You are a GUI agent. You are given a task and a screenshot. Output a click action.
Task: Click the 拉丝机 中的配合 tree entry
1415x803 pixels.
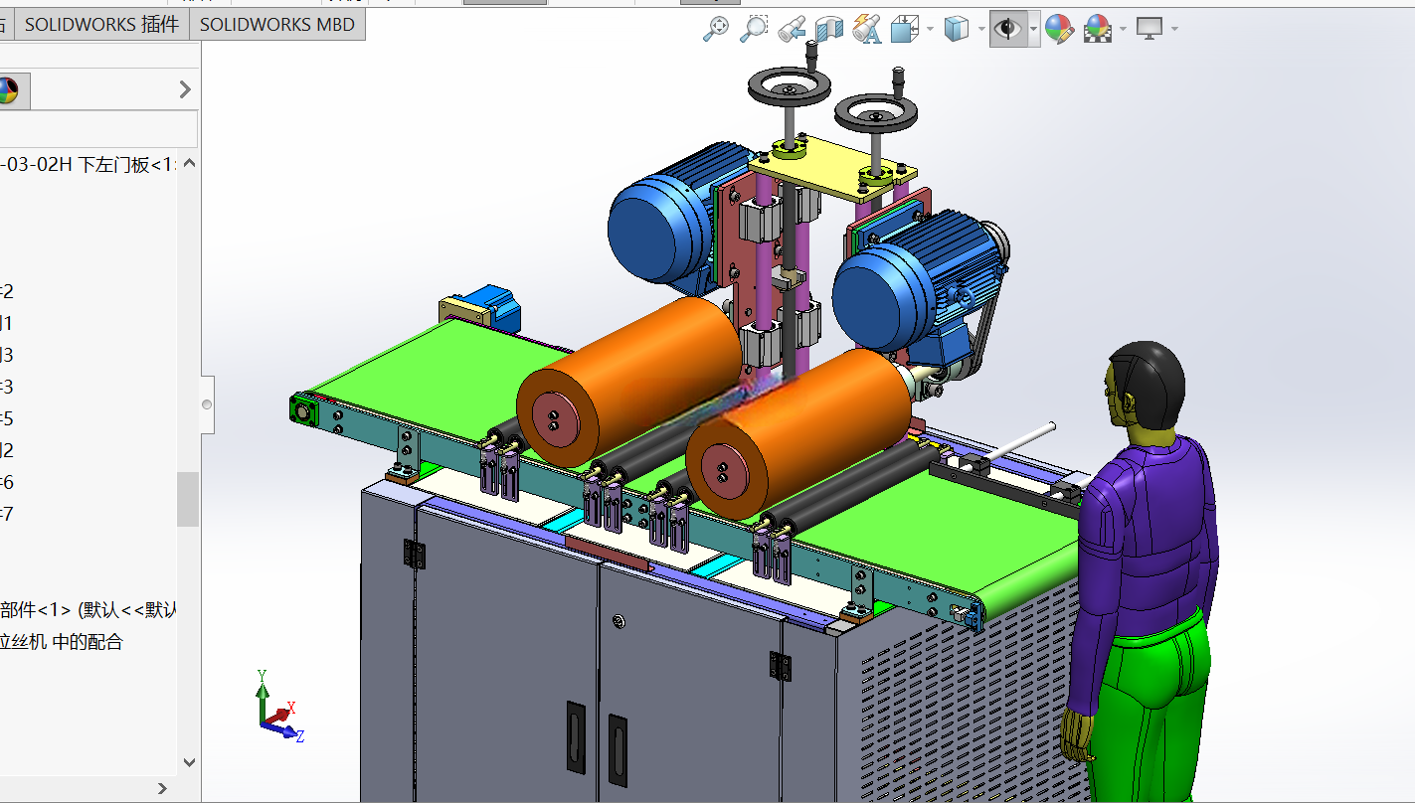62,642
